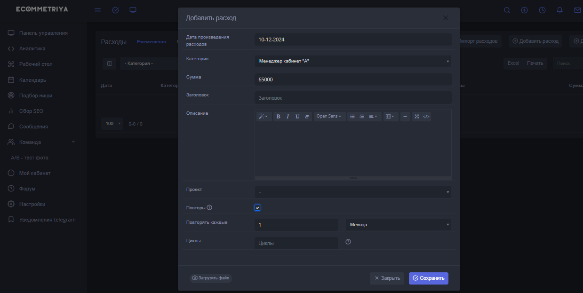Insert an unordered bullet list
The height and width of the screenshot is (293, 583).
[x=352, y=117]
